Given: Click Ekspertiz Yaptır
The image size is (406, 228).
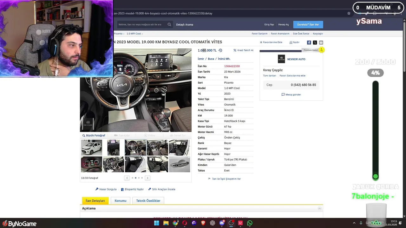Looking at the screenshot, I should (x=132, y=189).
